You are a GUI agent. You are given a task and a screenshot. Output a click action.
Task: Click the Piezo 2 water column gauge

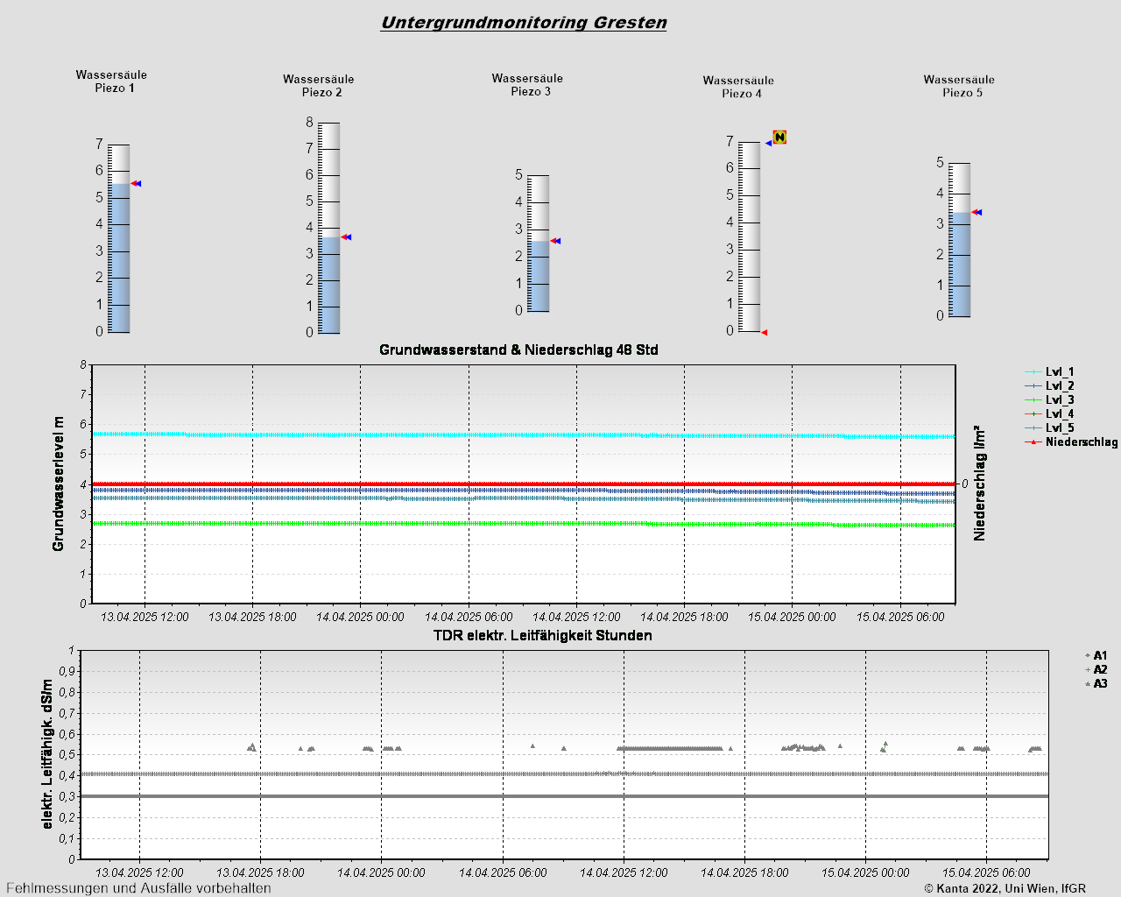pos(329,228)
